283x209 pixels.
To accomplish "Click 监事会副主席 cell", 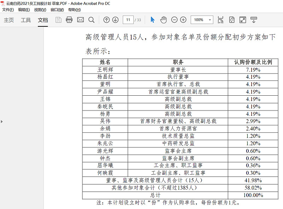I will 178,159.
